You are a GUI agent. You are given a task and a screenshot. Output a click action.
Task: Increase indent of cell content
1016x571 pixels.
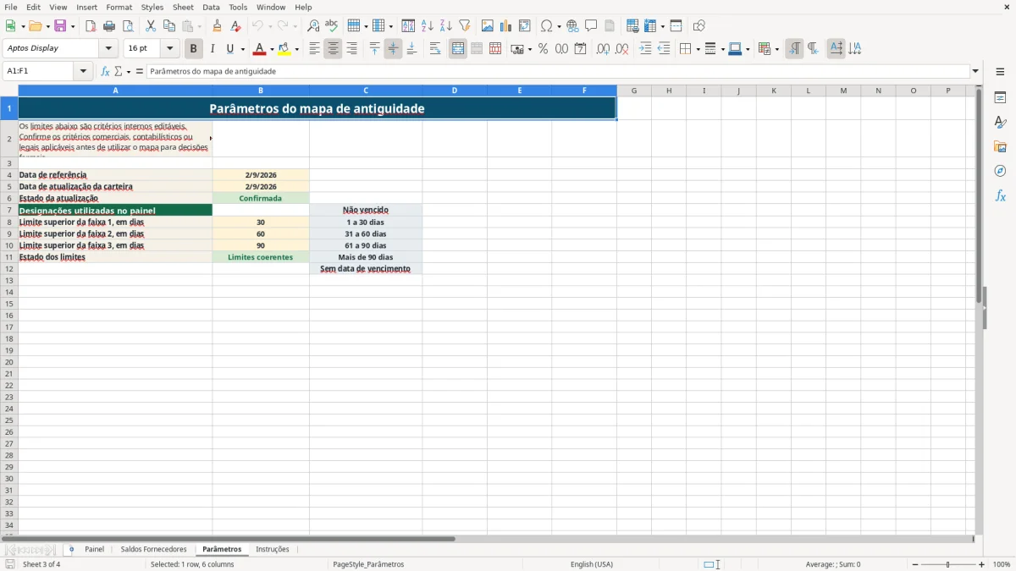pos(645,49)
